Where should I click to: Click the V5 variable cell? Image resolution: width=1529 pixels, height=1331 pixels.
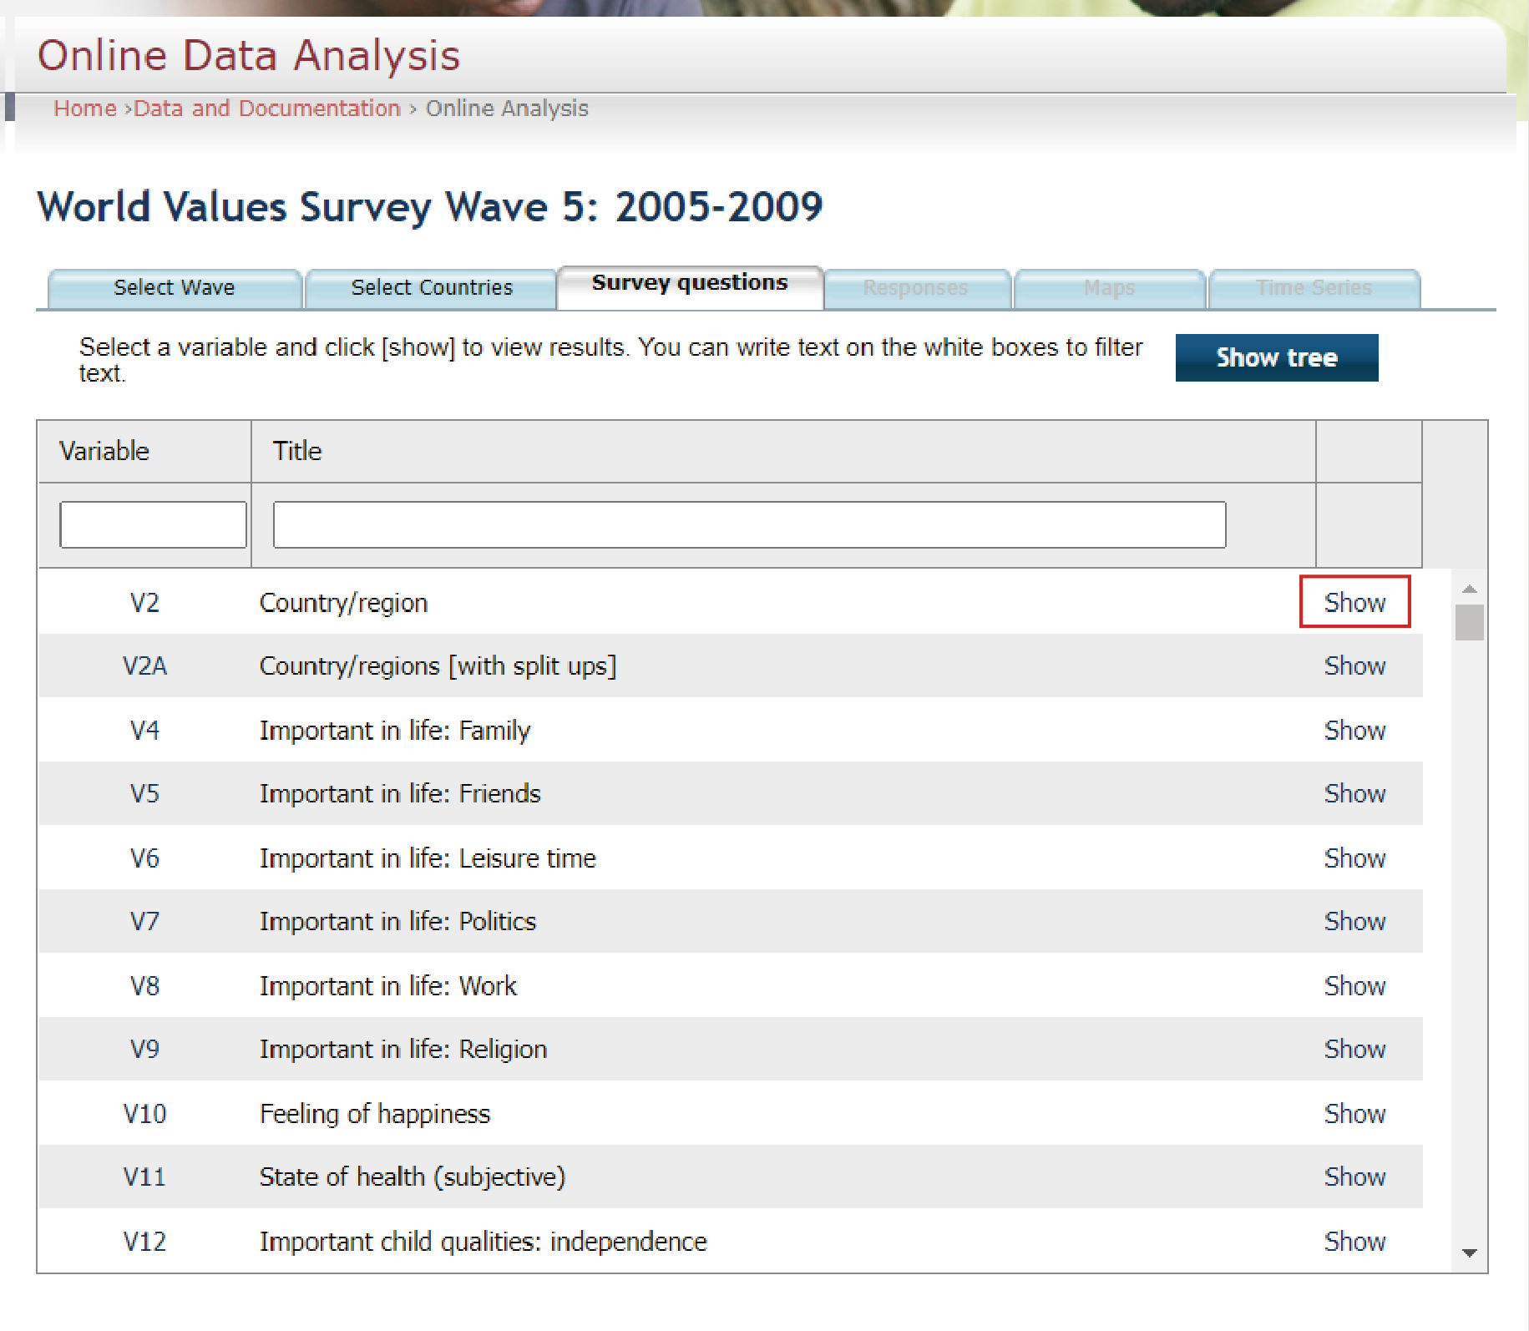(x=144, y=793)
